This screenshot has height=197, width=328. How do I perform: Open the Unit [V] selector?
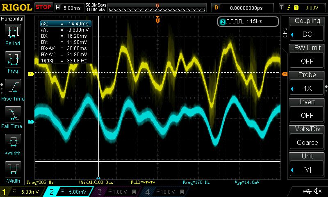[307, 164]
